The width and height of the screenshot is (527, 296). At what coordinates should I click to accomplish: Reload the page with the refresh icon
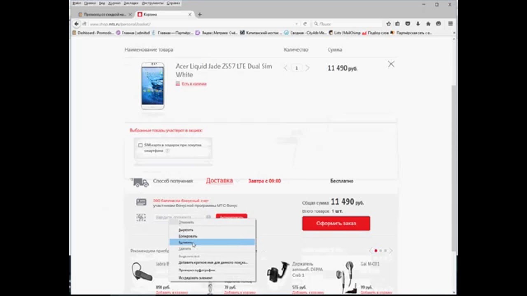tap(305, 24)
